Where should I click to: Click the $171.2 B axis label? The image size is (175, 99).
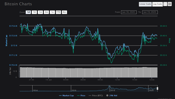tap(13, 55)
